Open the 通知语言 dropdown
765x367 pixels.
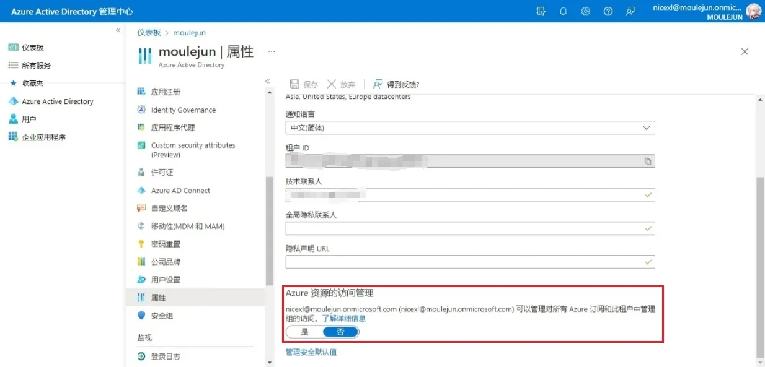point(471,127)
